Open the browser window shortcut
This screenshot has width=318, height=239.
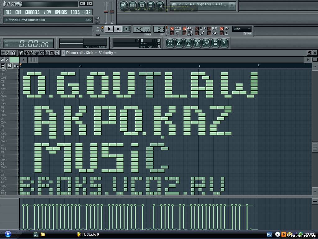(x=151, y=6)
